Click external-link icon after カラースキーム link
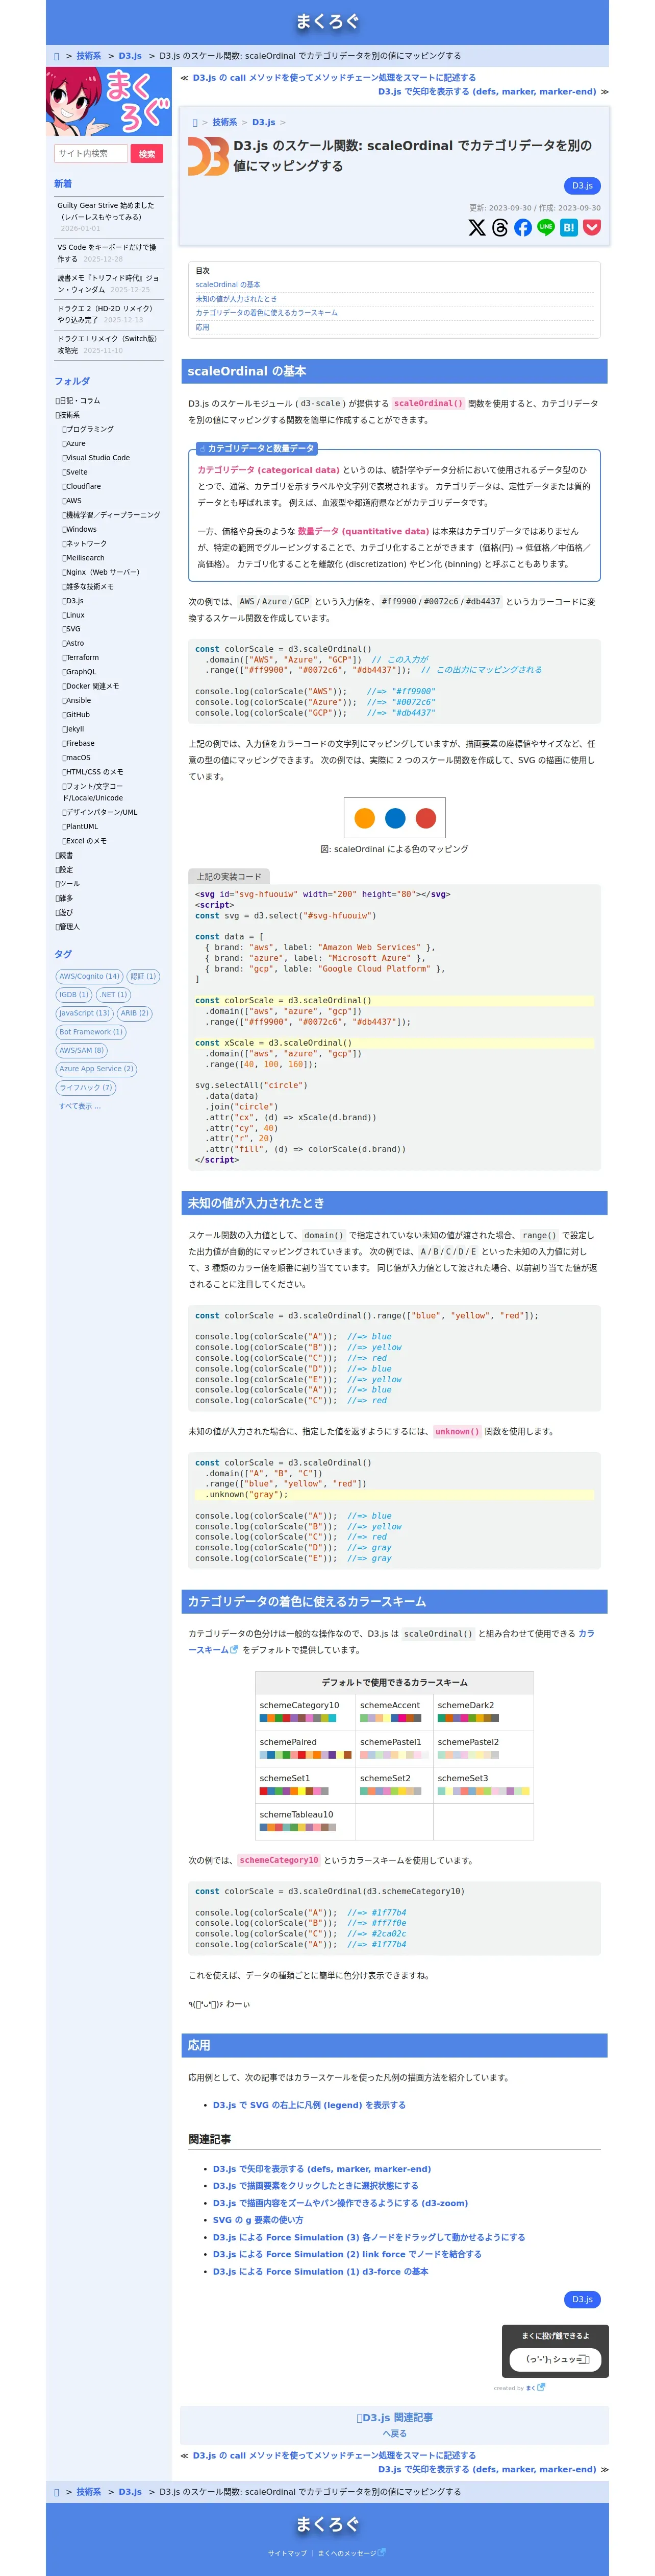655x2576 pixels. (x=235, y=1649)
